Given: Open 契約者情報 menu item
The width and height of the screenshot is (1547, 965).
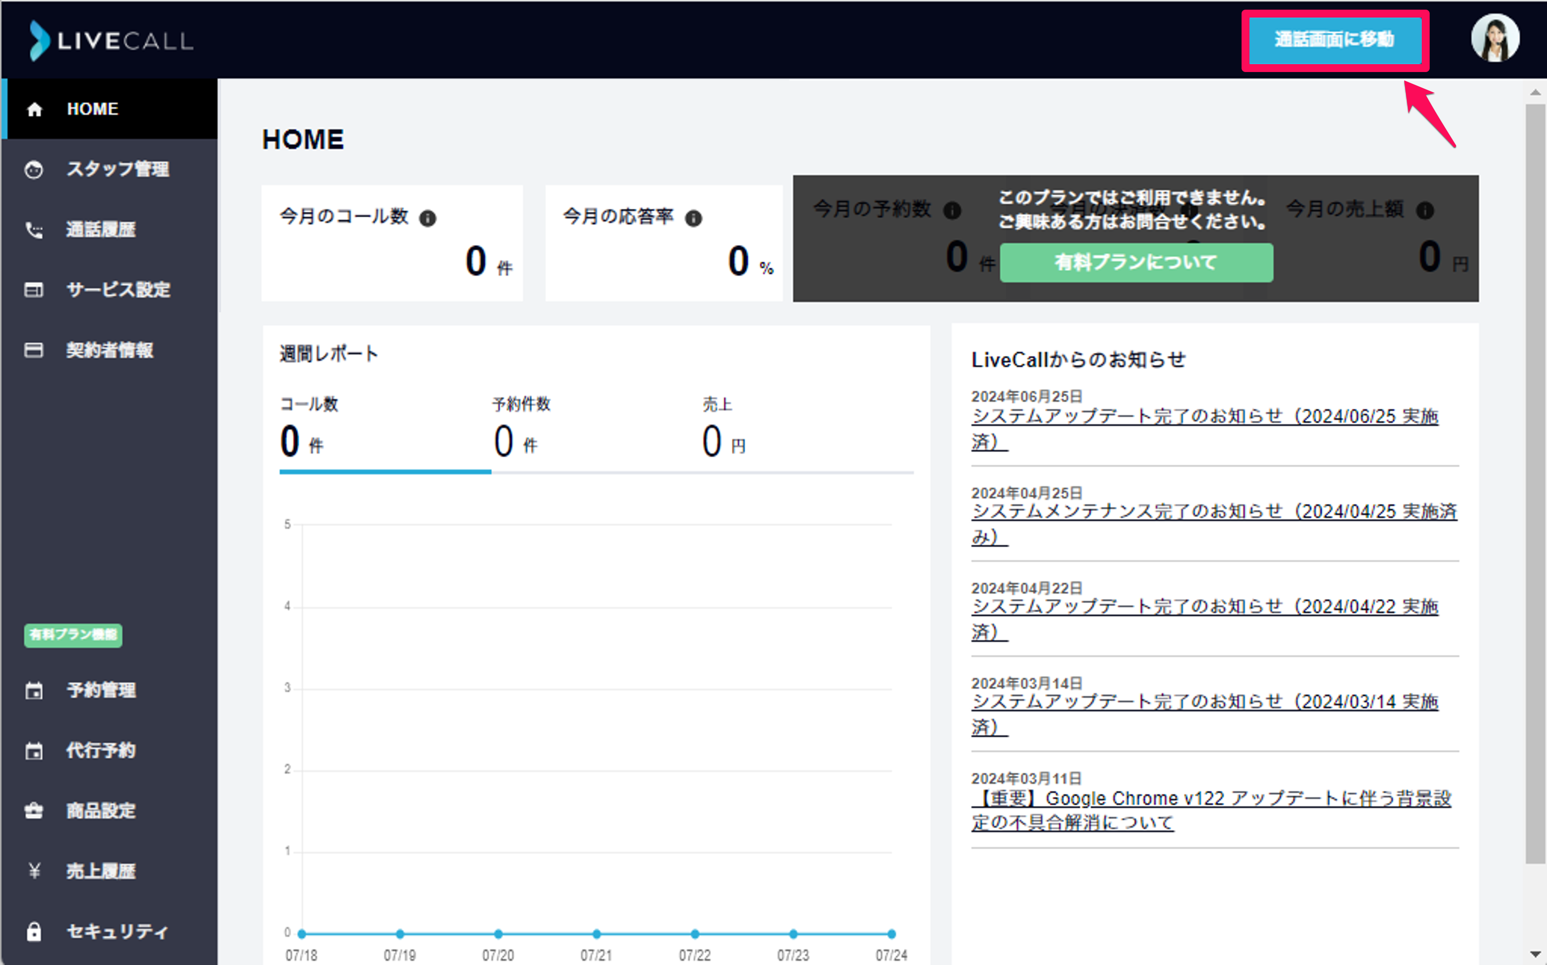Looking at the screenshot, I should pos(109,351).
